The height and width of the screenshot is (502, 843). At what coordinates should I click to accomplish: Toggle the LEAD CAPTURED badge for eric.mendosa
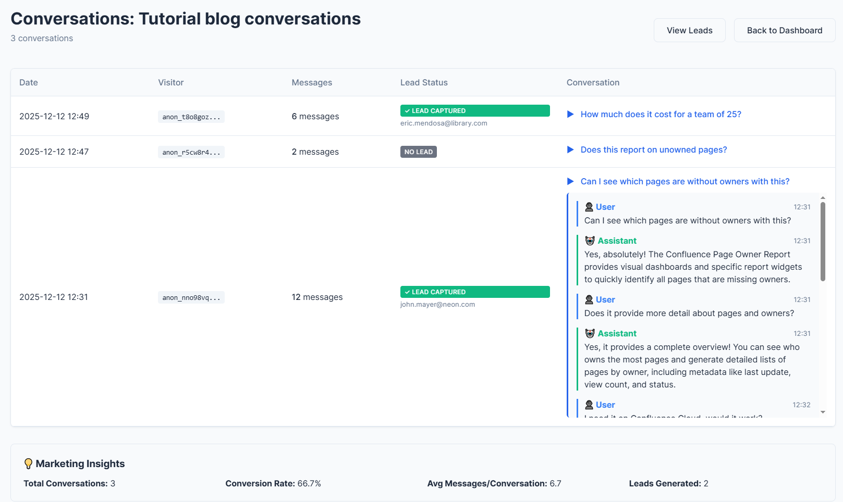474,110
